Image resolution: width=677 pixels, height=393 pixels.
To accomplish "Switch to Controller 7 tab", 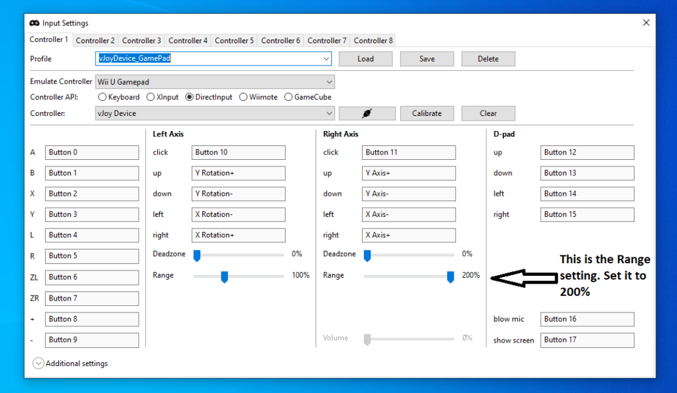I will (327, 41).
